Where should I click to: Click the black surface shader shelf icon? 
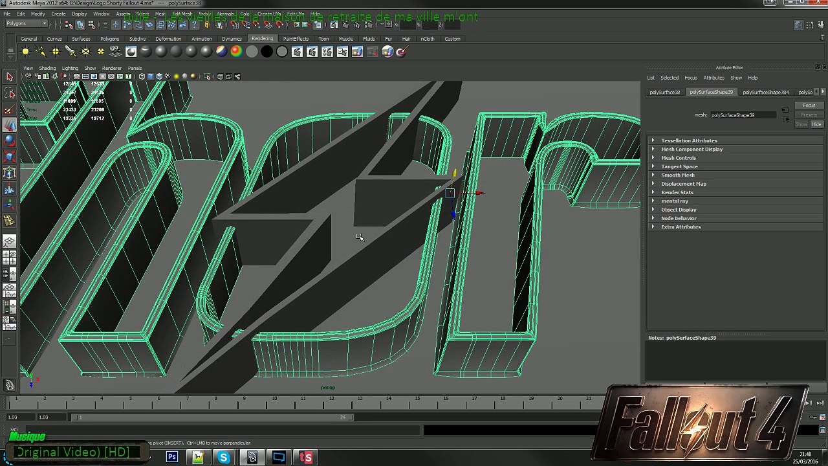point(267,52)
